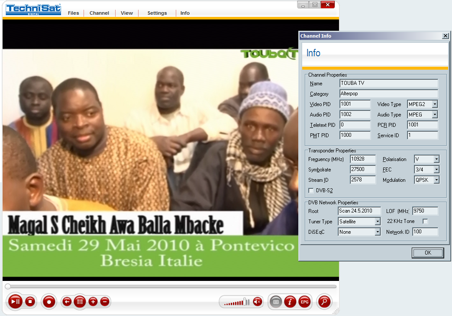Stop playback with the Stop button
452x316 pixels.
[x=30, y=302]
